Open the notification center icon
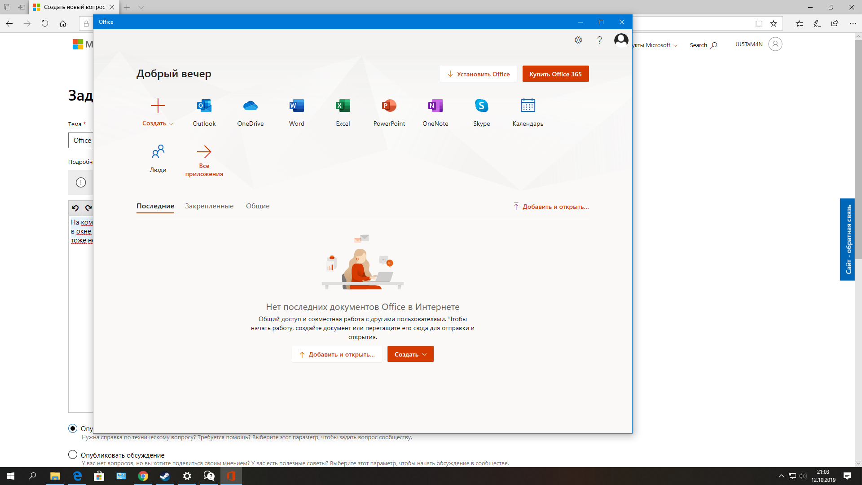862x485 pixels. coord(847,476)
